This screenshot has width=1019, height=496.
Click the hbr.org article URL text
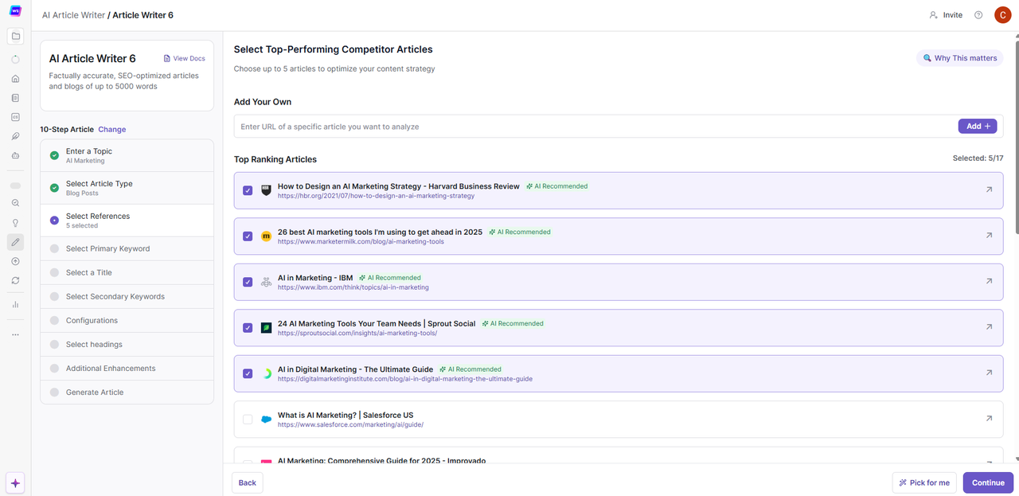pyautogui.click(x=376, y=196)
